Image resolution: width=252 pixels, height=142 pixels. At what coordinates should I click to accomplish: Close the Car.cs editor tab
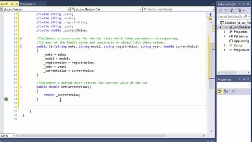point(17,4)
